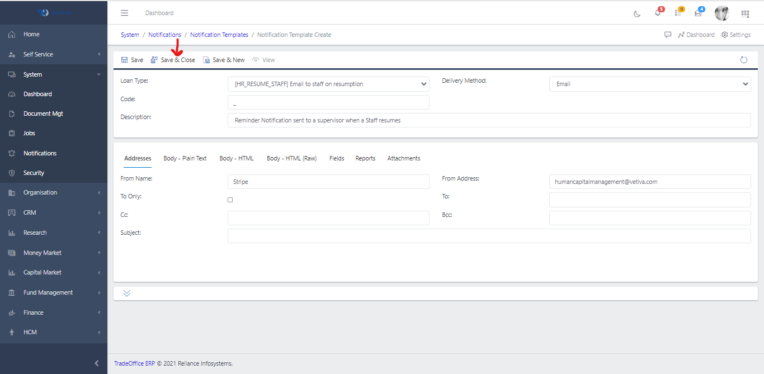Open the hamburger menu next to Dashboard
764x374 pixels.
pos(124,12)
